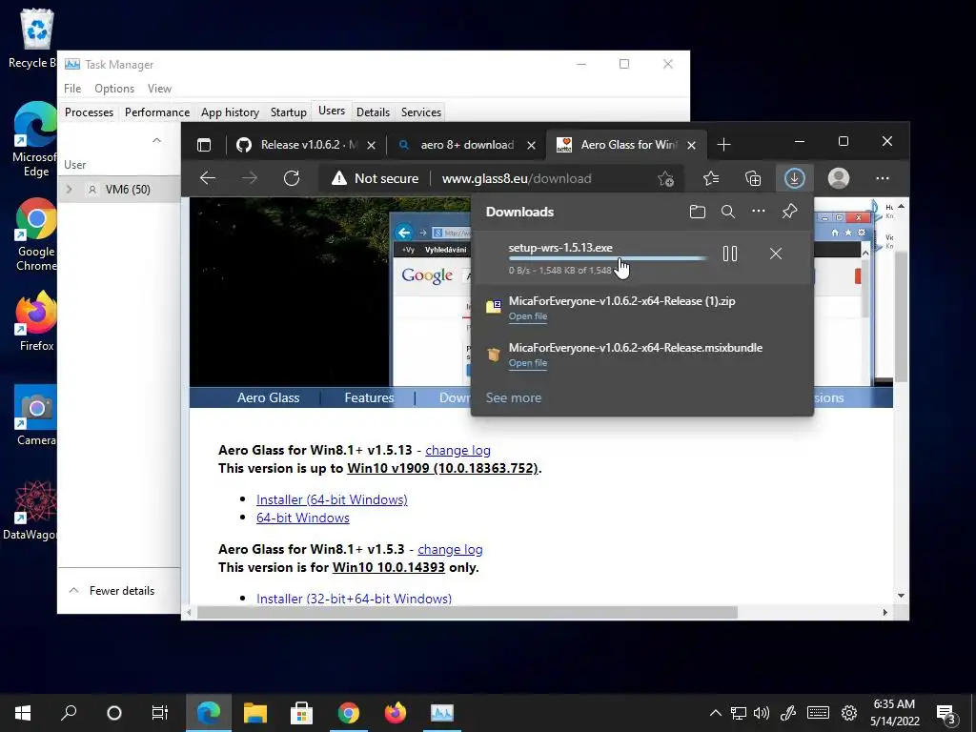Reload the glass8.eu page

click(292, 178)
